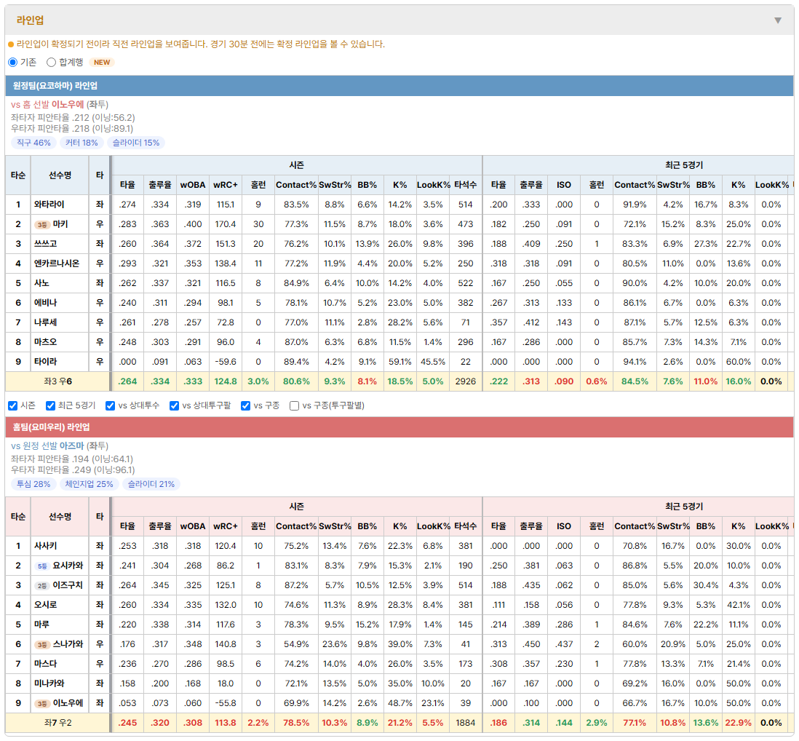Click the 3등 badge next to 스나가와
The width and height of the screenshot is (799, 741).
[41, 645]
